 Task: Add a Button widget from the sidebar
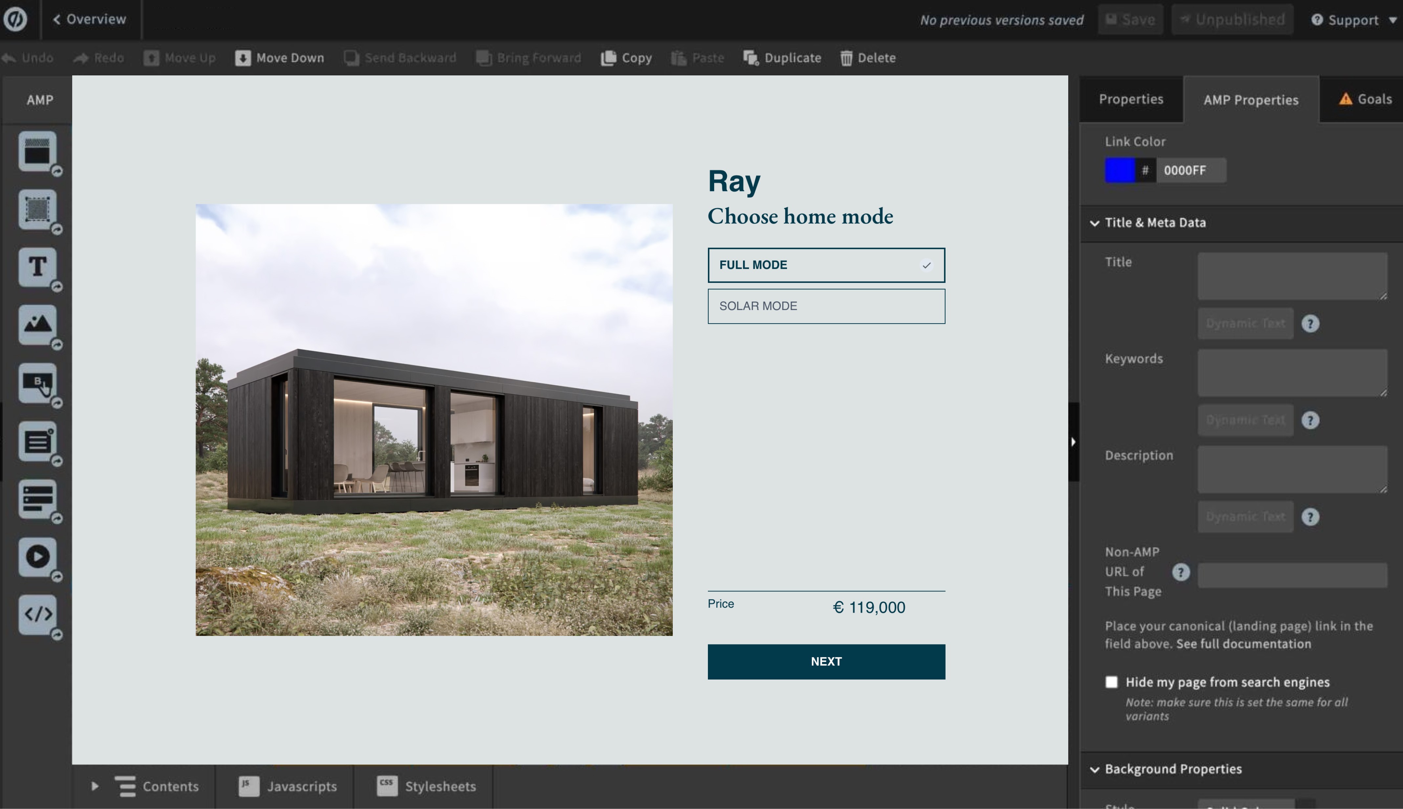tap(37, 384)
